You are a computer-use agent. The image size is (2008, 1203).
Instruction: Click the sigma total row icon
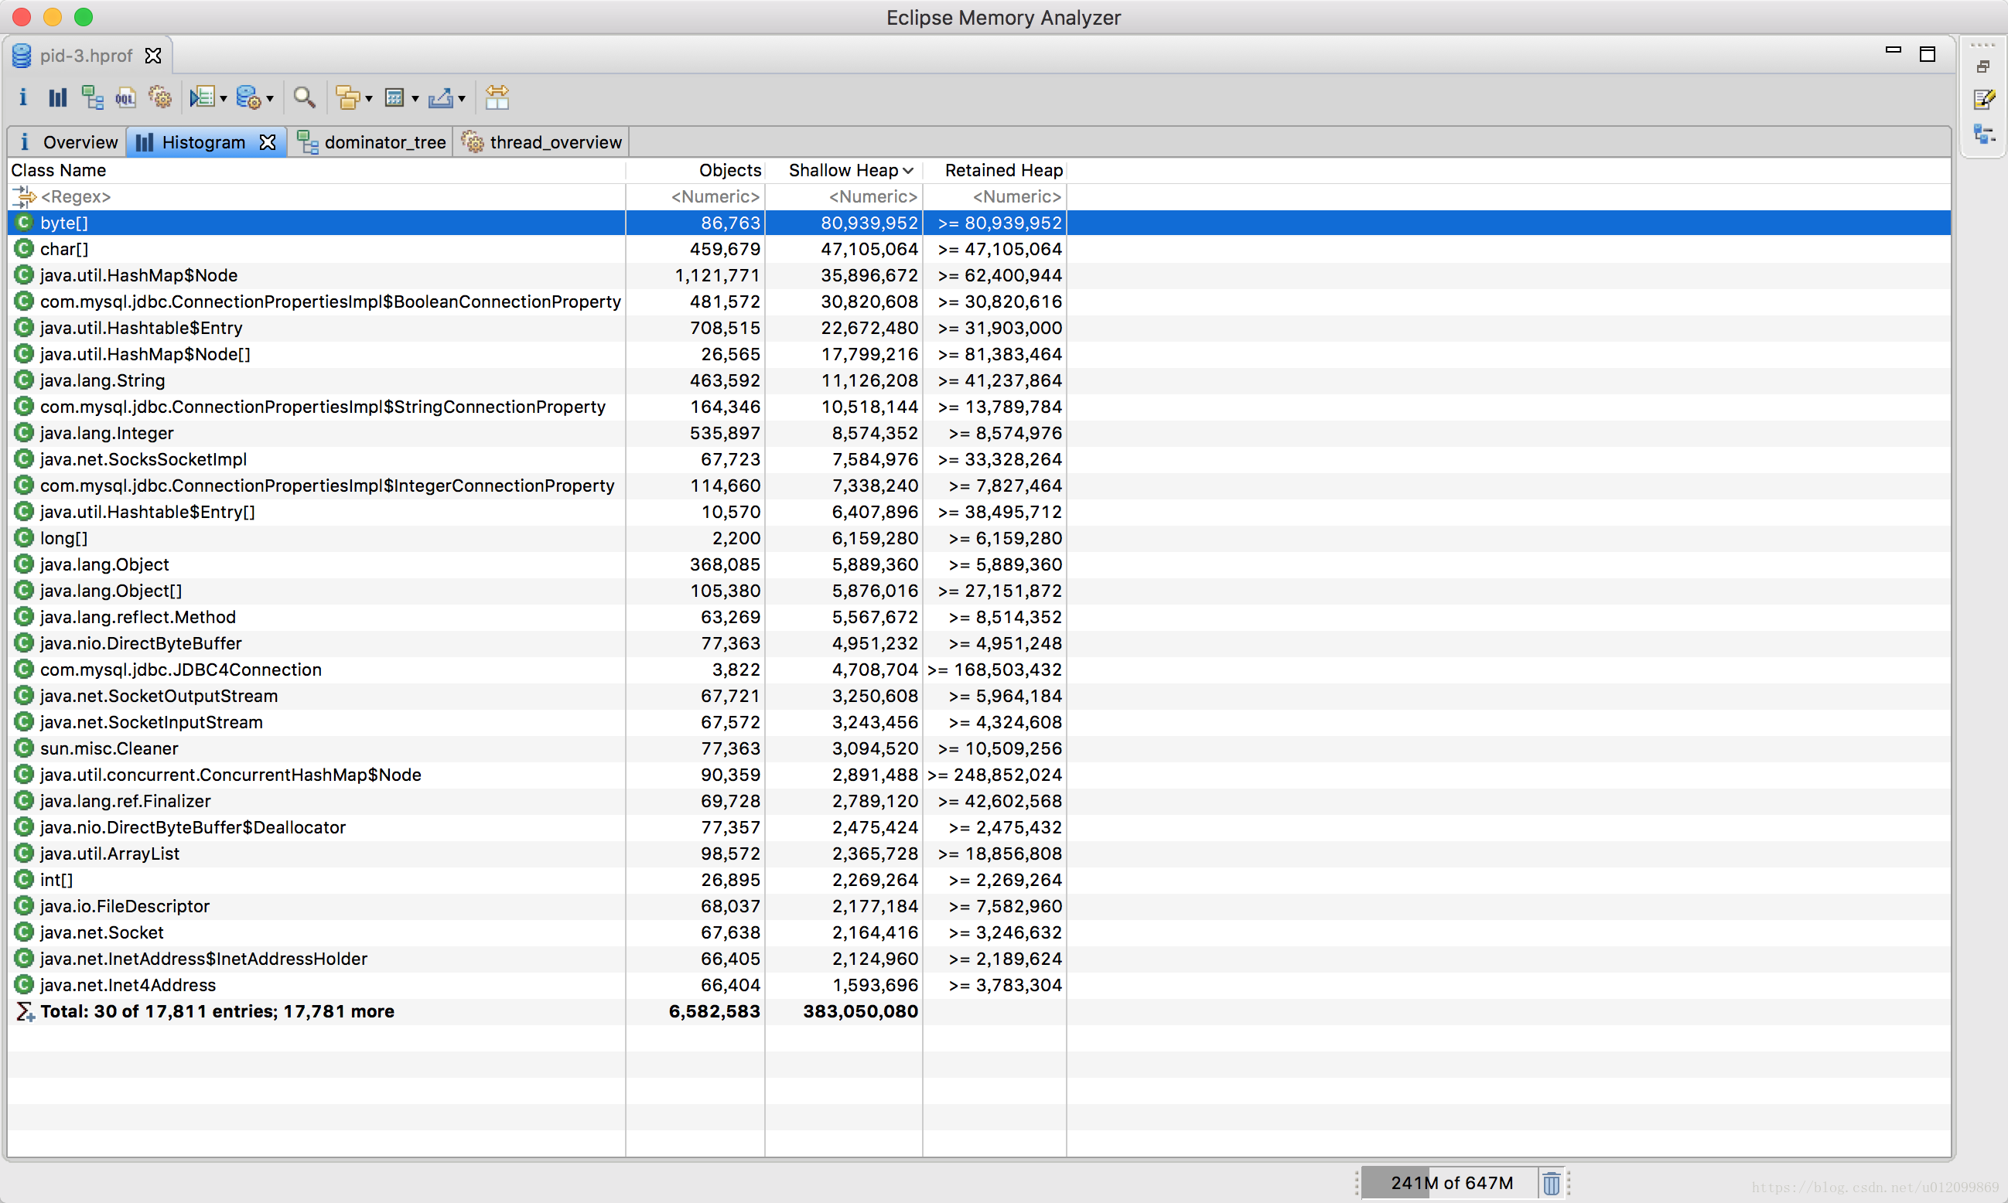(x=26, y=1012)
